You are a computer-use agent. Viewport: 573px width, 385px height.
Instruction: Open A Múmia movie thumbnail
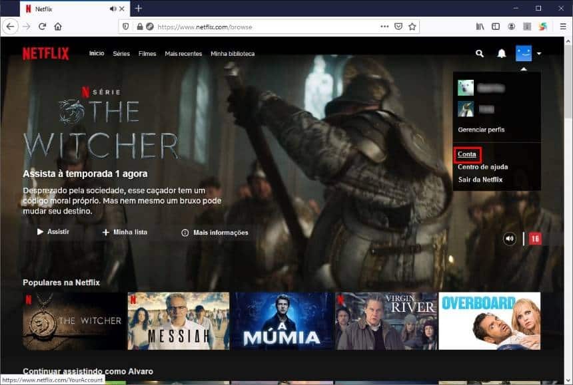coord(283,321)
